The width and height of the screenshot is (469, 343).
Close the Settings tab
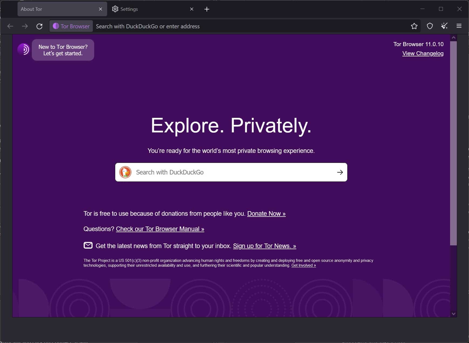(192, 9)
